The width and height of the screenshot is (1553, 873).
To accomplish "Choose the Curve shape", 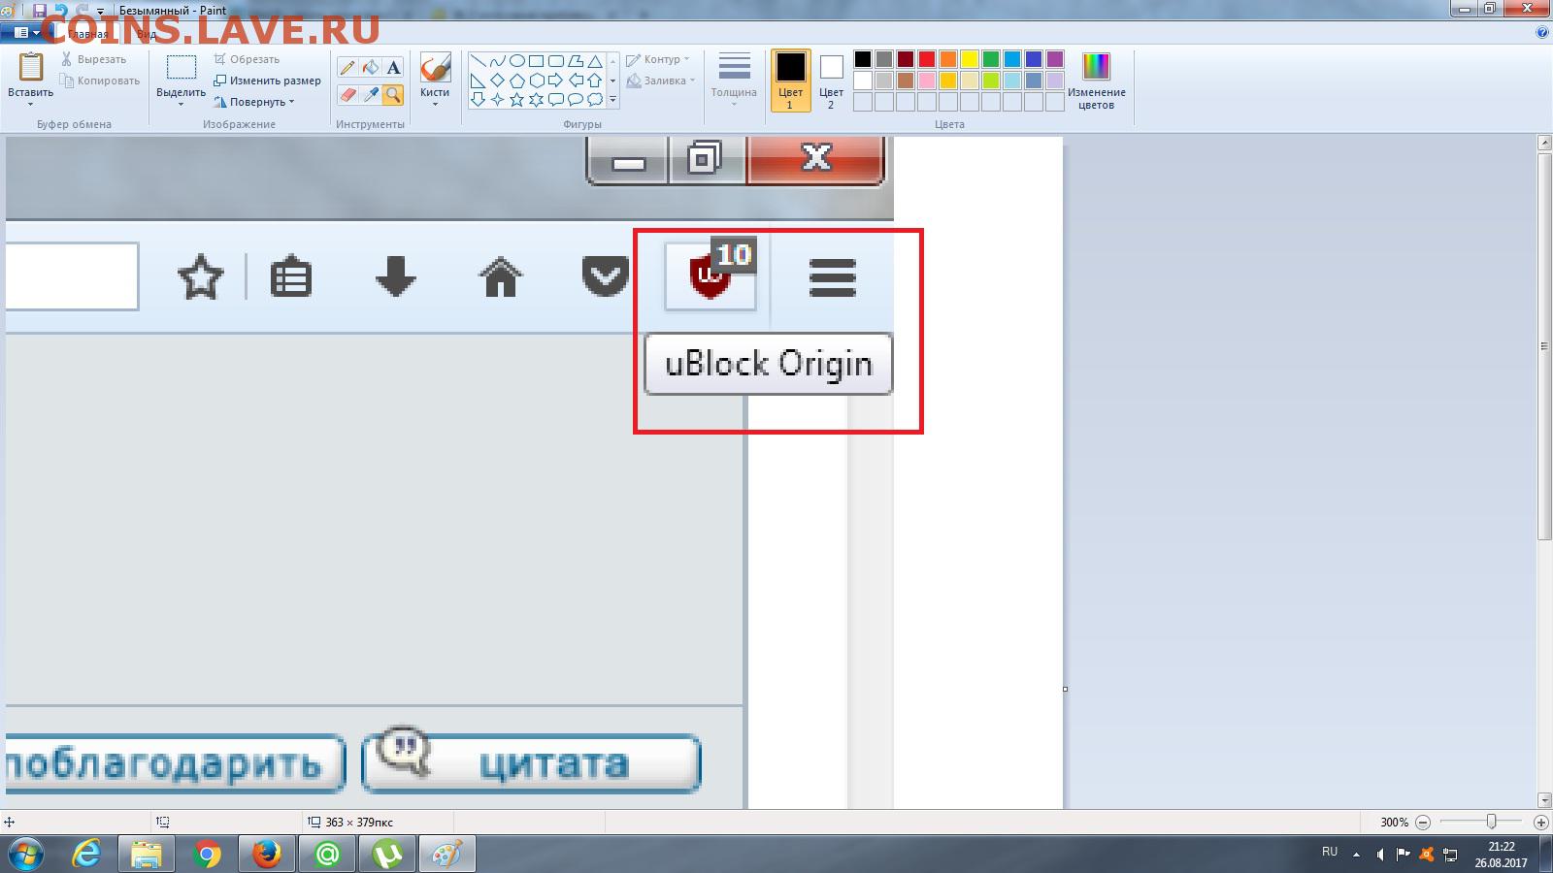I will (497, 61).
